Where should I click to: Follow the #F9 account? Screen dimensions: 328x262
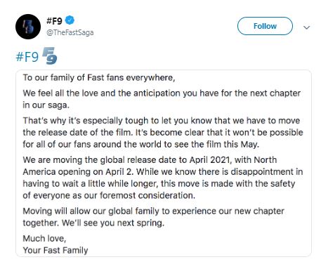coord(265,26)
